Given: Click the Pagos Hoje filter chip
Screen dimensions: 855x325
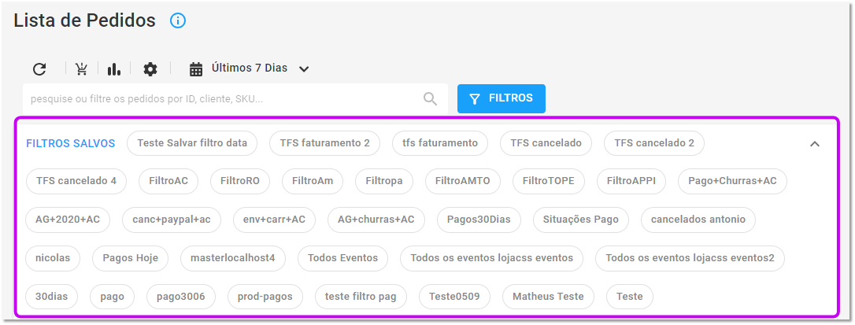Looking at the screenshot, I should 130,258.
